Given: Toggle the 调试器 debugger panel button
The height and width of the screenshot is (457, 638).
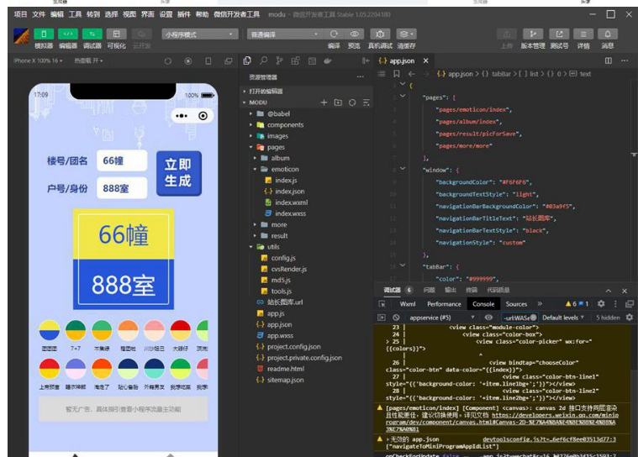Looking at the screenshot, I should [x=92, y=34].
